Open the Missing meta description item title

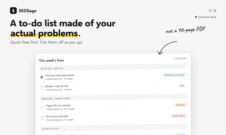pyautogui.click(x=60, y=75)
